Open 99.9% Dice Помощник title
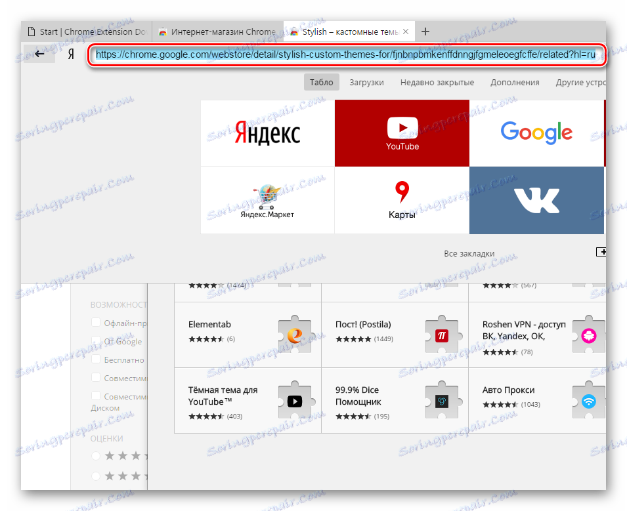This screenshot has width=627, height=511. click(x=358, y=396)
